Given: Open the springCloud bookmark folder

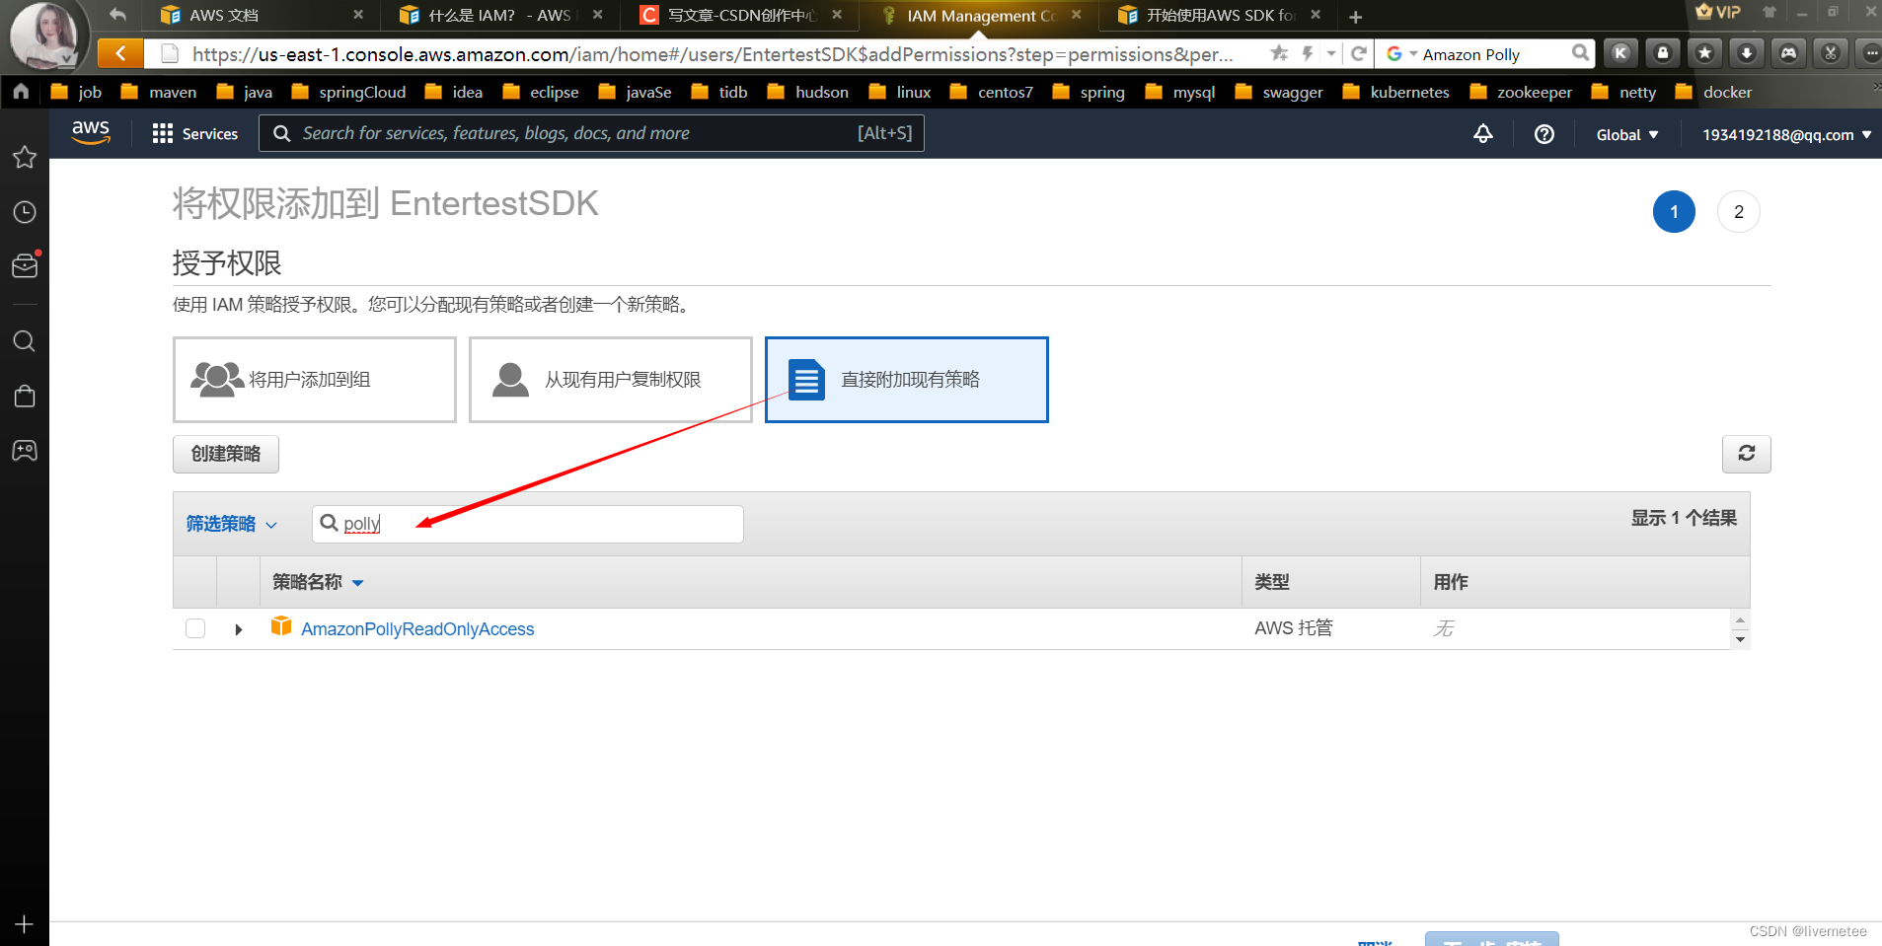Looking at the screenshot, I should 348,92.
